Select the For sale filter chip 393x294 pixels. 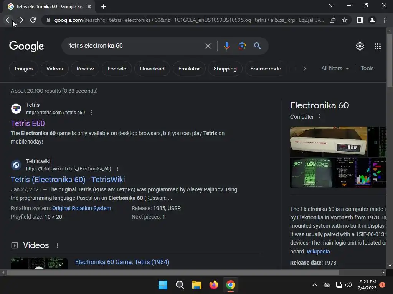[x=117, y=69]
